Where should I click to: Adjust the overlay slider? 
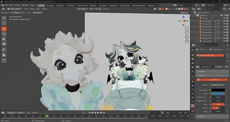click(x=218, y=108)
